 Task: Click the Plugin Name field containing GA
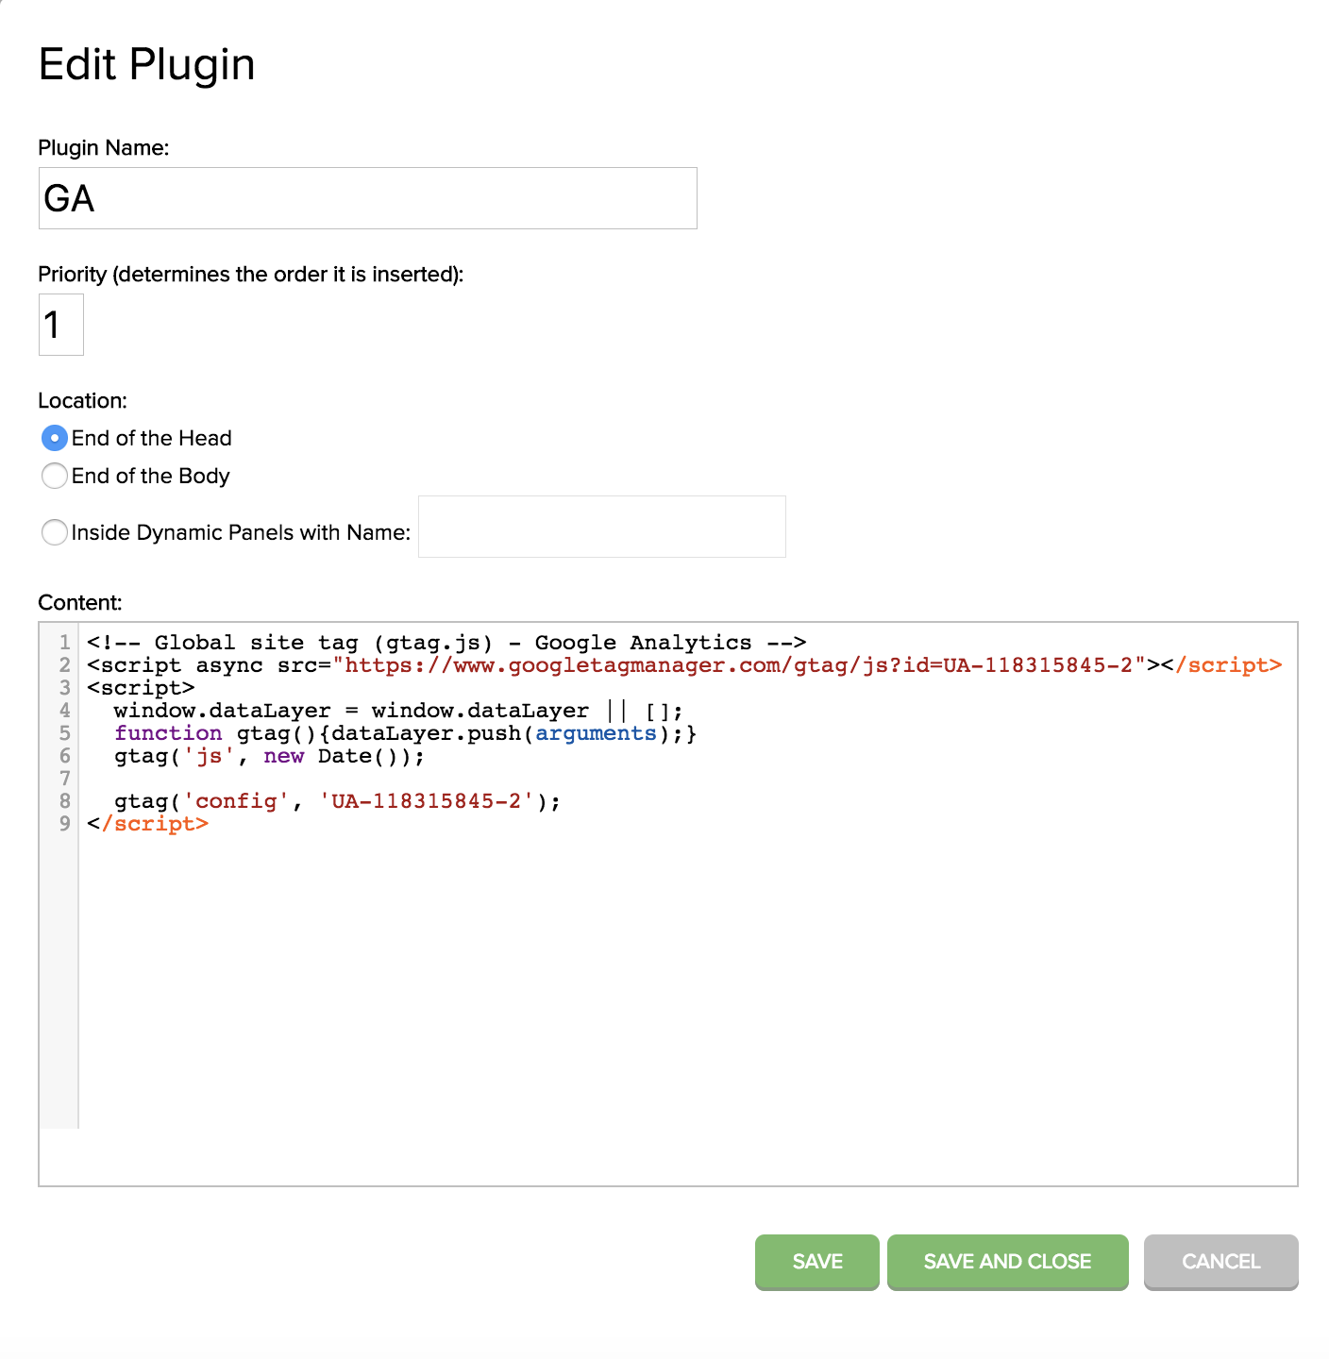tap(367, 198)
